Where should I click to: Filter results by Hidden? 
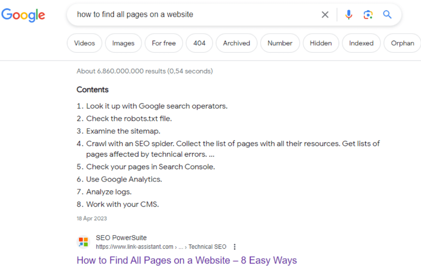(x=320, y=43)
